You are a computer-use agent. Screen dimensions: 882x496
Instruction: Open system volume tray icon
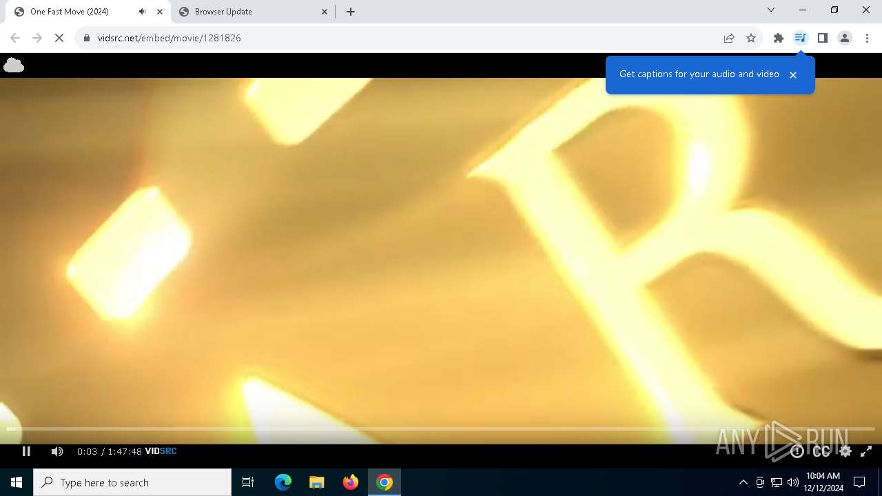[793, 482]
